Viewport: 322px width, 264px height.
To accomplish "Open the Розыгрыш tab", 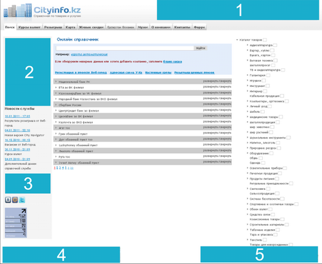I will click(53, 27).
